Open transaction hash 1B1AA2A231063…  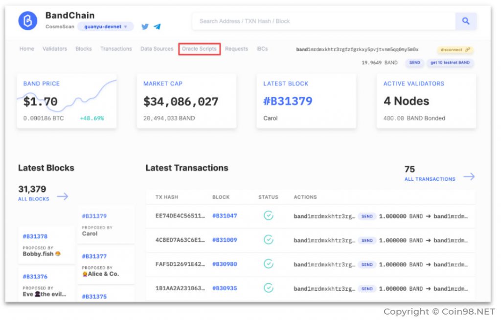coord(180,288)
